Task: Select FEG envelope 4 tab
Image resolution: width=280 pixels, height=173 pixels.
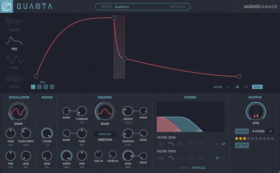Action: 52,87
